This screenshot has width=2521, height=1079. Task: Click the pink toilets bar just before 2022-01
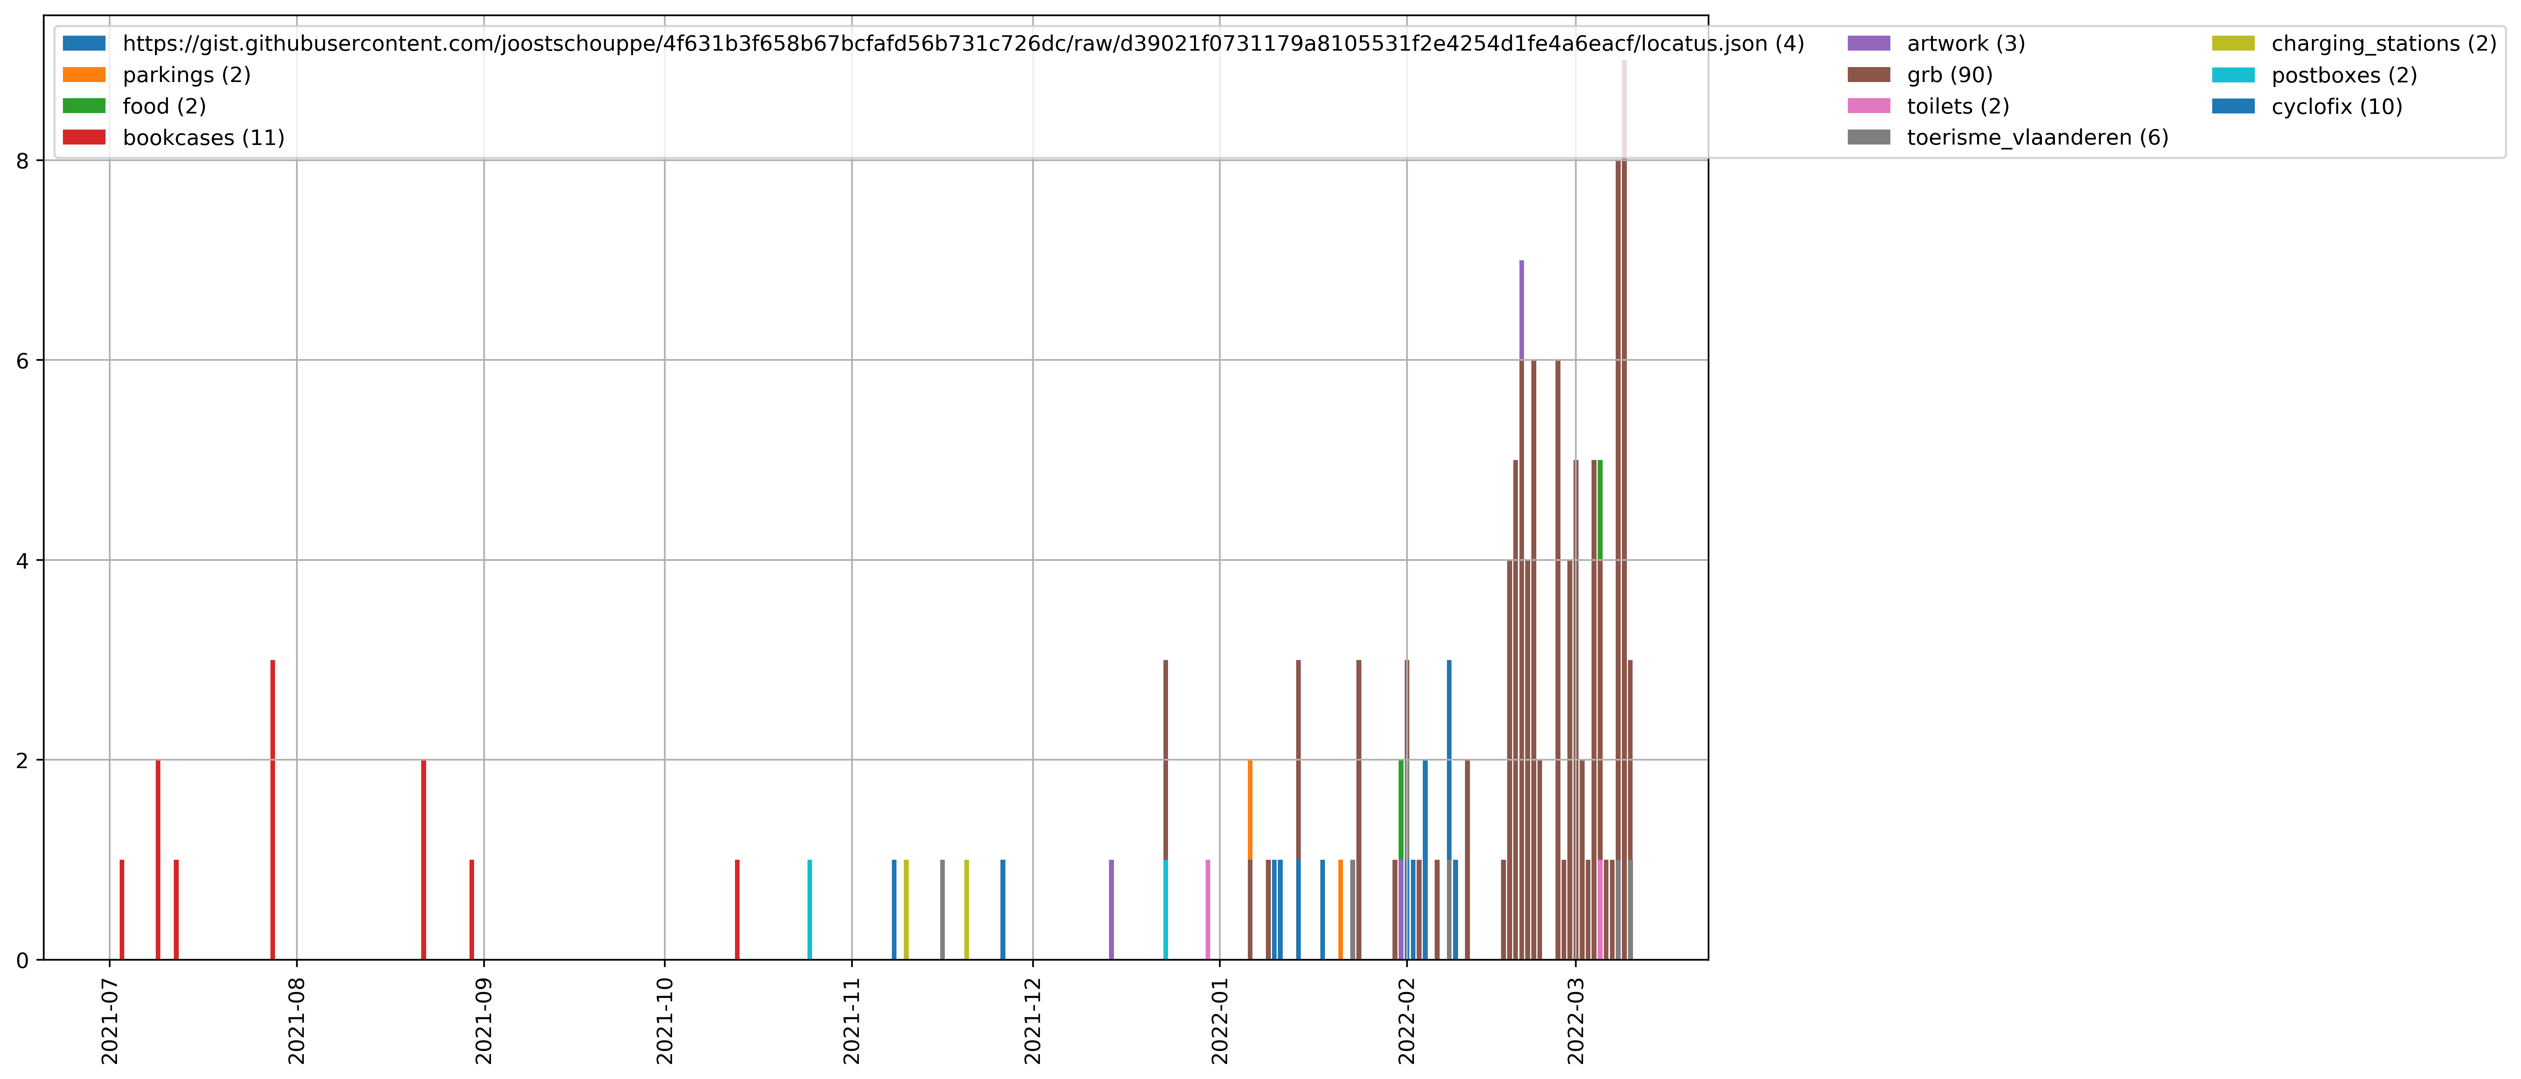(x=1208, y=910)
